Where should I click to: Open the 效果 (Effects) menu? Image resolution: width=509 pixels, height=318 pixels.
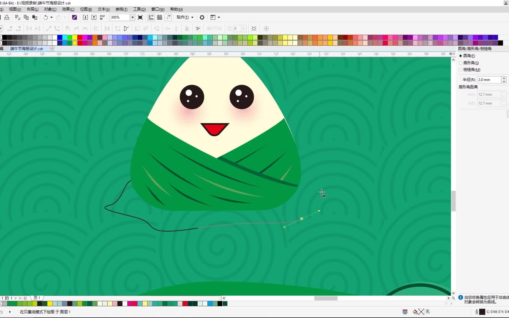(68, 9)
